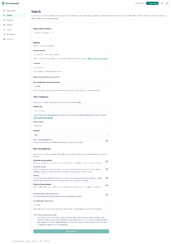Open the Usage sidebar page
This screenshot has height=244, width=171.
[x=14, y=30]
